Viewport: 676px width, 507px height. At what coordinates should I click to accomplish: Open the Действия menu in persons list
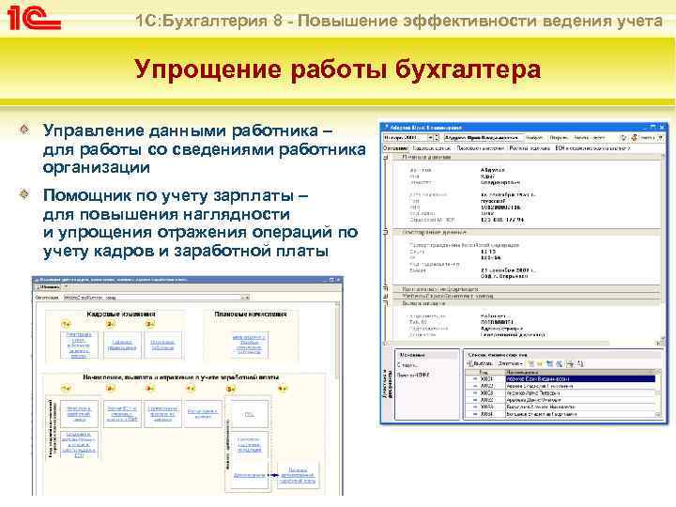[511, 364]
